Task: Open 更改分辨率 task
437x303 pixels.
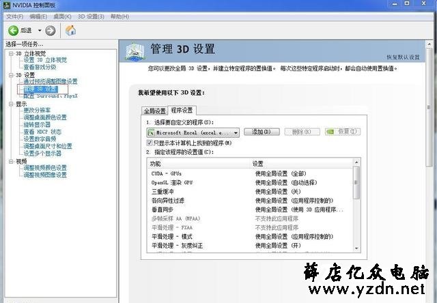Action: pos(37,111)
